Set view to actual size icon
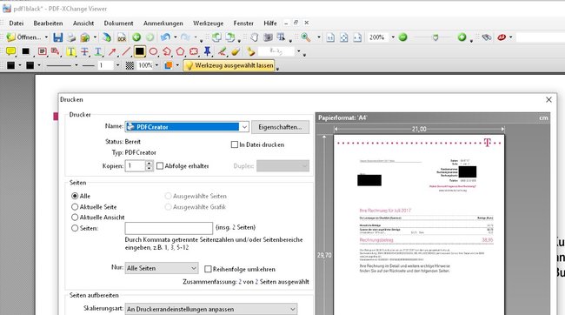This screenshot has height=315, width=565. [330, 37]
